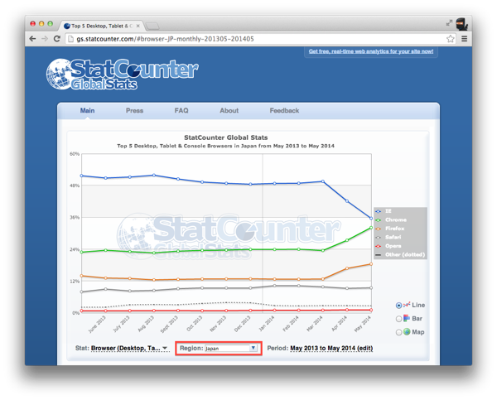The image size is (497, 400).
Task: Click the IE data point at May 2014
Action: [371, 218]
